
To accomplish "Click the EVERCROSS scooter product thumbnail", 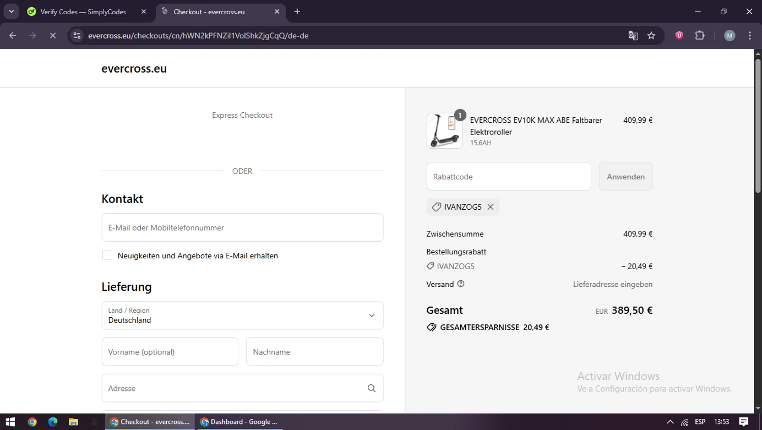I will click(444, 130).
